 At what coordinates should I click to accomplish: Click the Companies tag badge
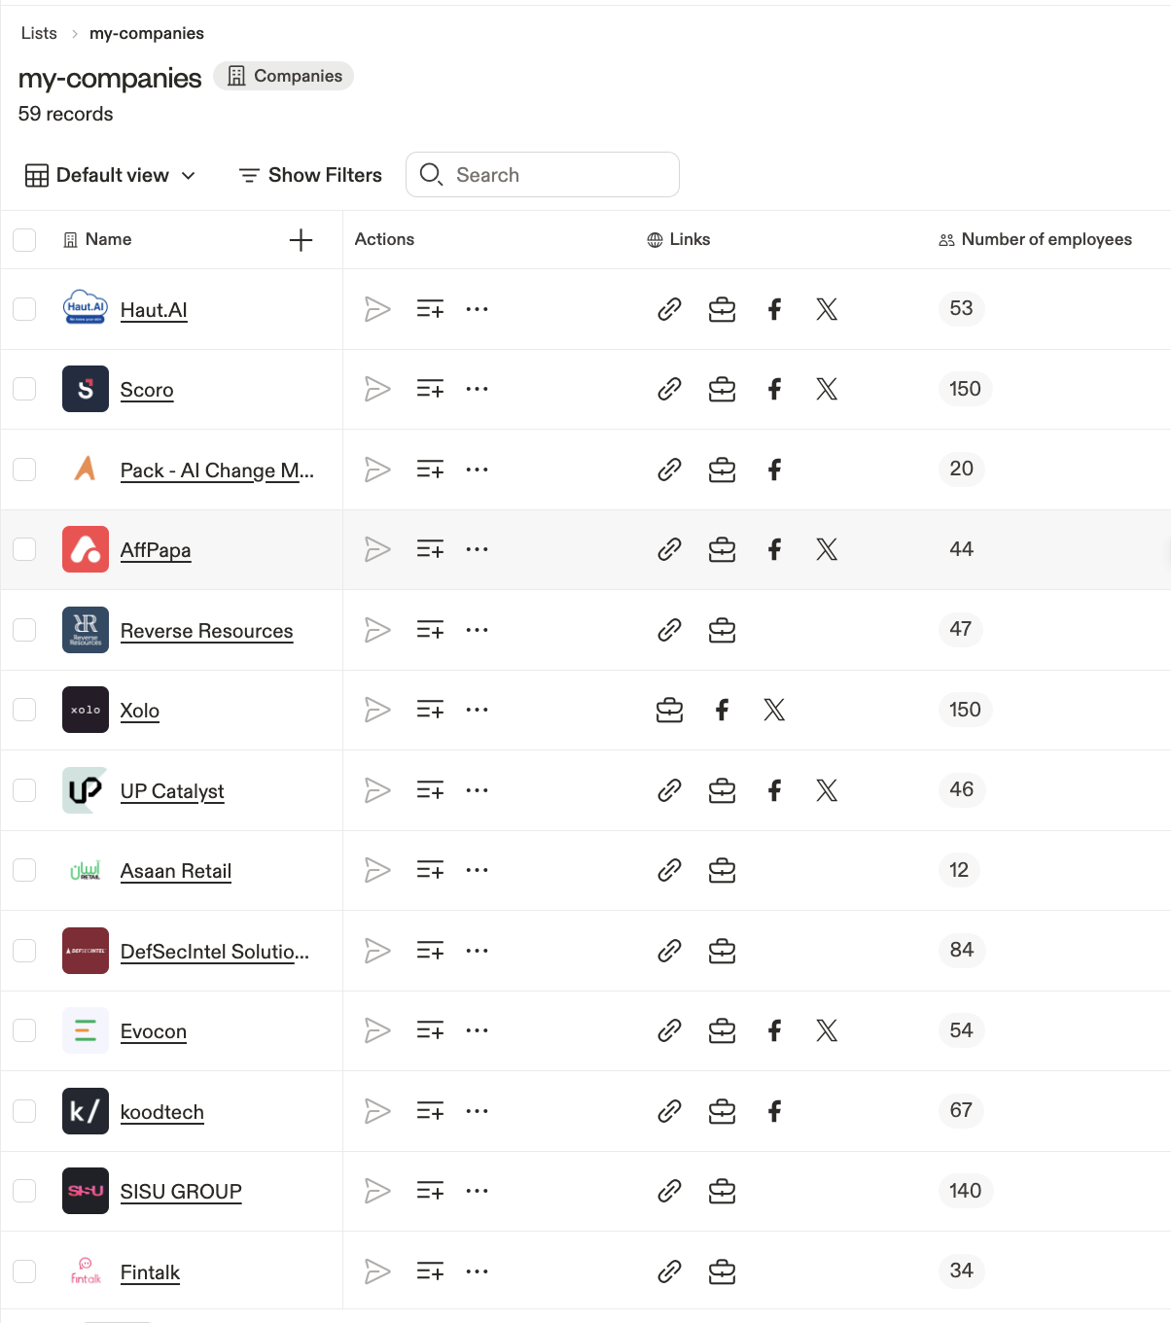283,76
